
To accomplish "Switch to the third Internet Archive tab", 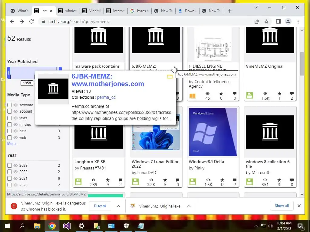I will [x=116, y=11].
